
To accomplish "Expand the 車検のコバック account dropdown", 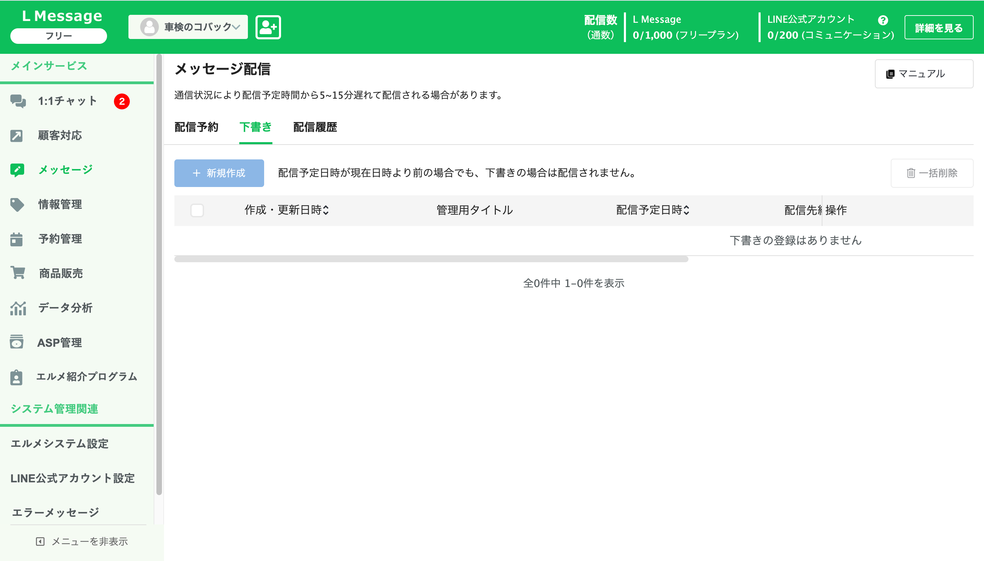I will click(188, 27).
